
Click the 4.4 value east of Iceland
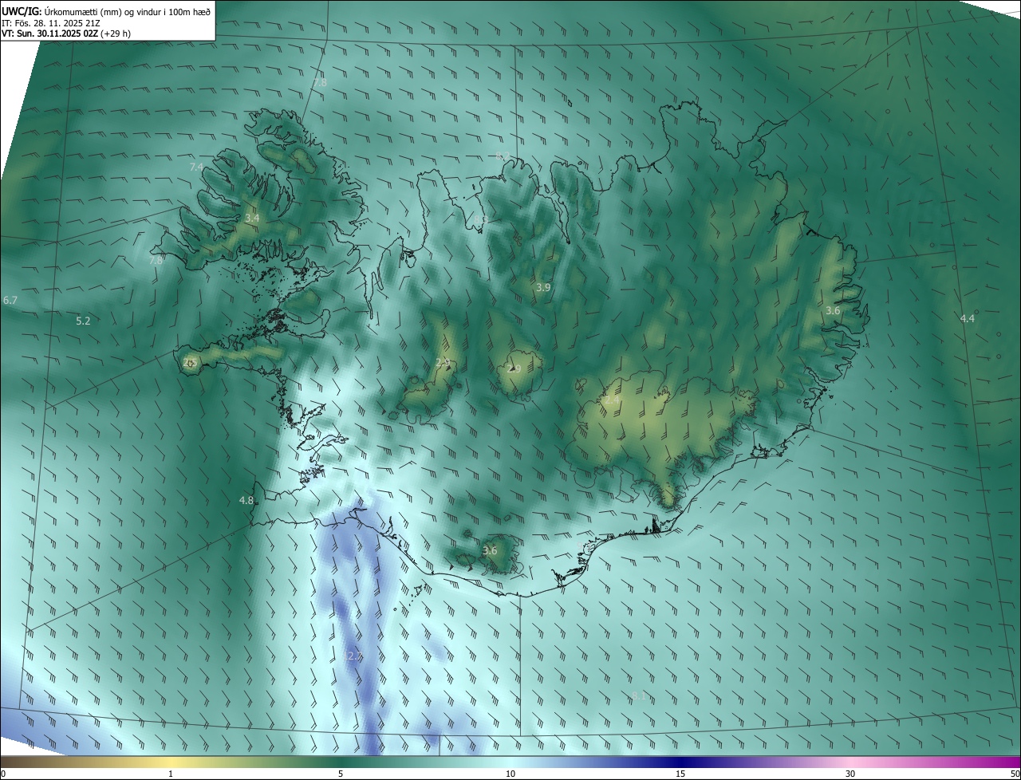[x=967, y=318]
